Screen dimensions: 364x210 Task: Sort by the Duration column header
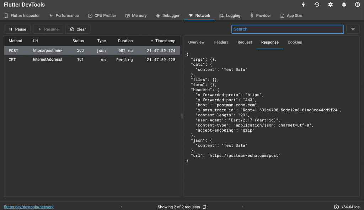click(125, 41)
